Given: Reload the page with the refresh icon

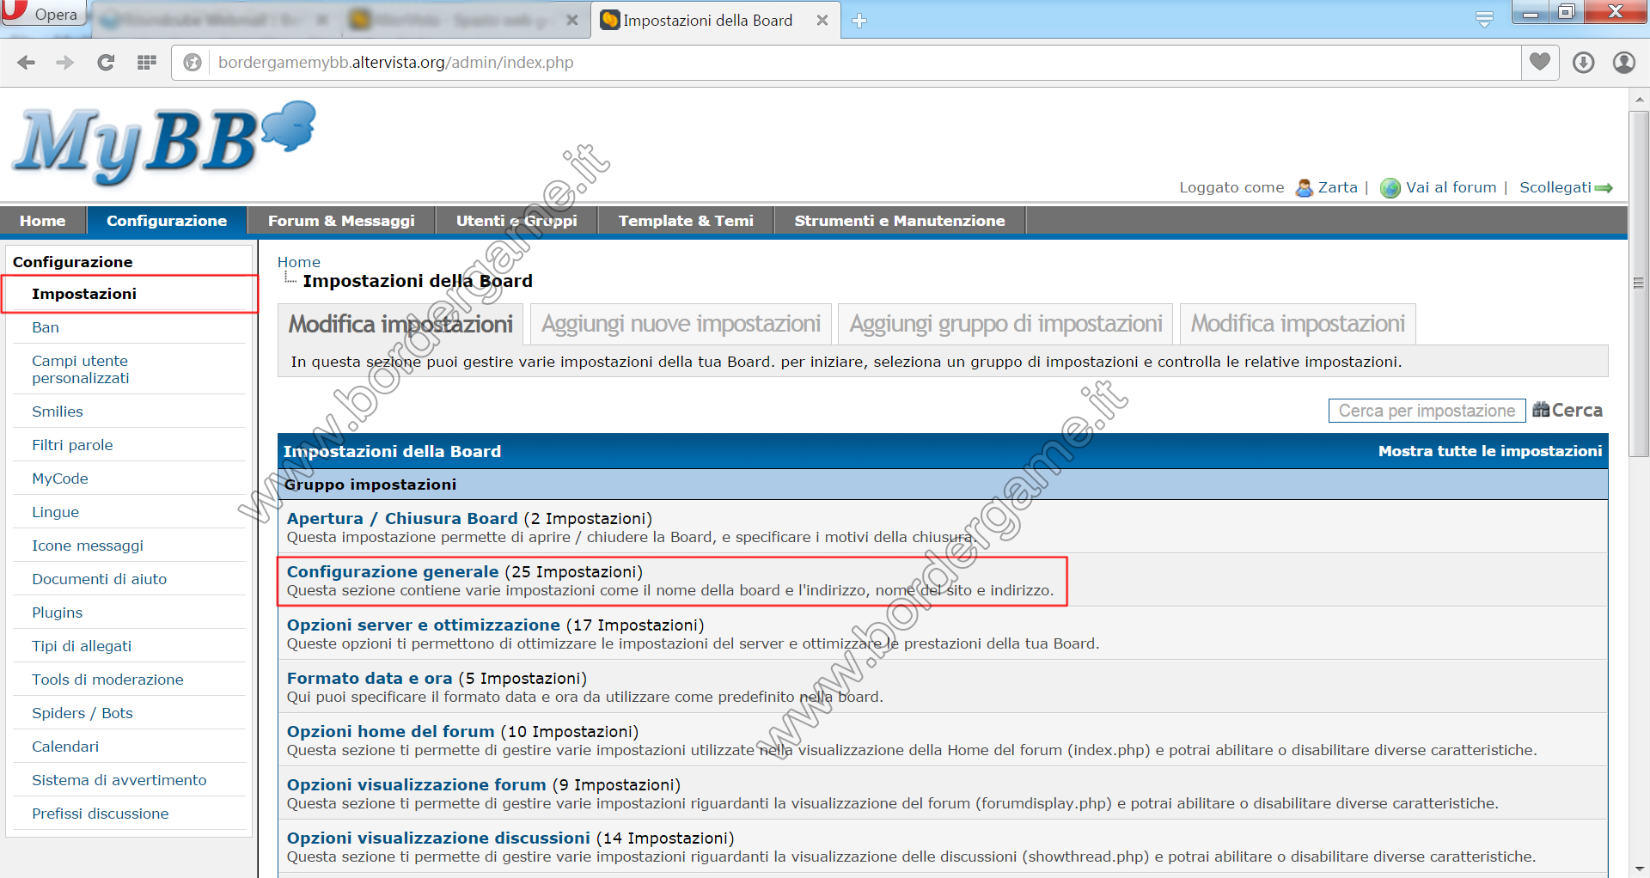Looking at the screenshot, I should tap(106, 63).
